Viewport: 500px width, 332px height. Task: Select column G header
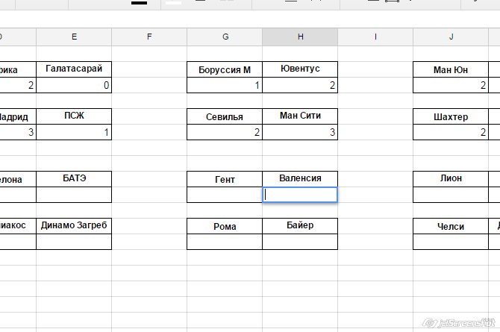tap(225, 37)
